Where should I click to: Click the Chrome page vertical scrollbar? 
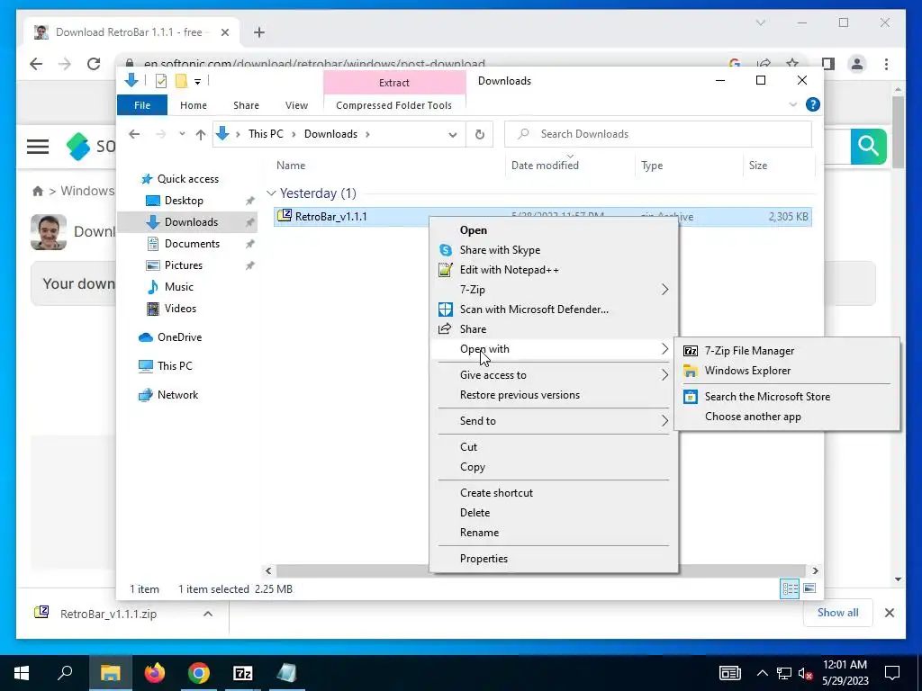pyautogui.click(x=898, y=132)
